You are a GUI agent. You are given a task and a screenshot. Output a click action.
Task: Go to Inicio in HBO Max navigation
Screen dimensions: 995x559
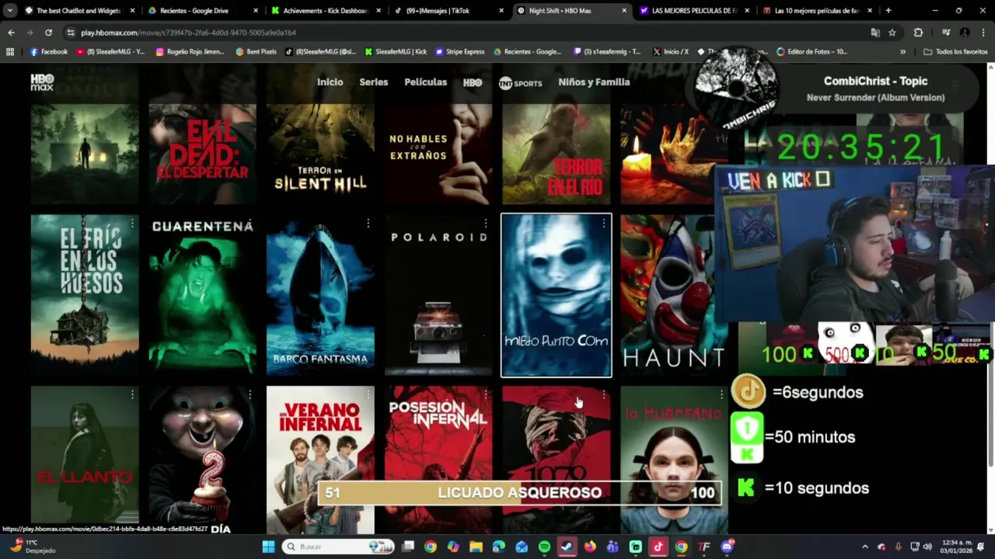click(330, 82)
